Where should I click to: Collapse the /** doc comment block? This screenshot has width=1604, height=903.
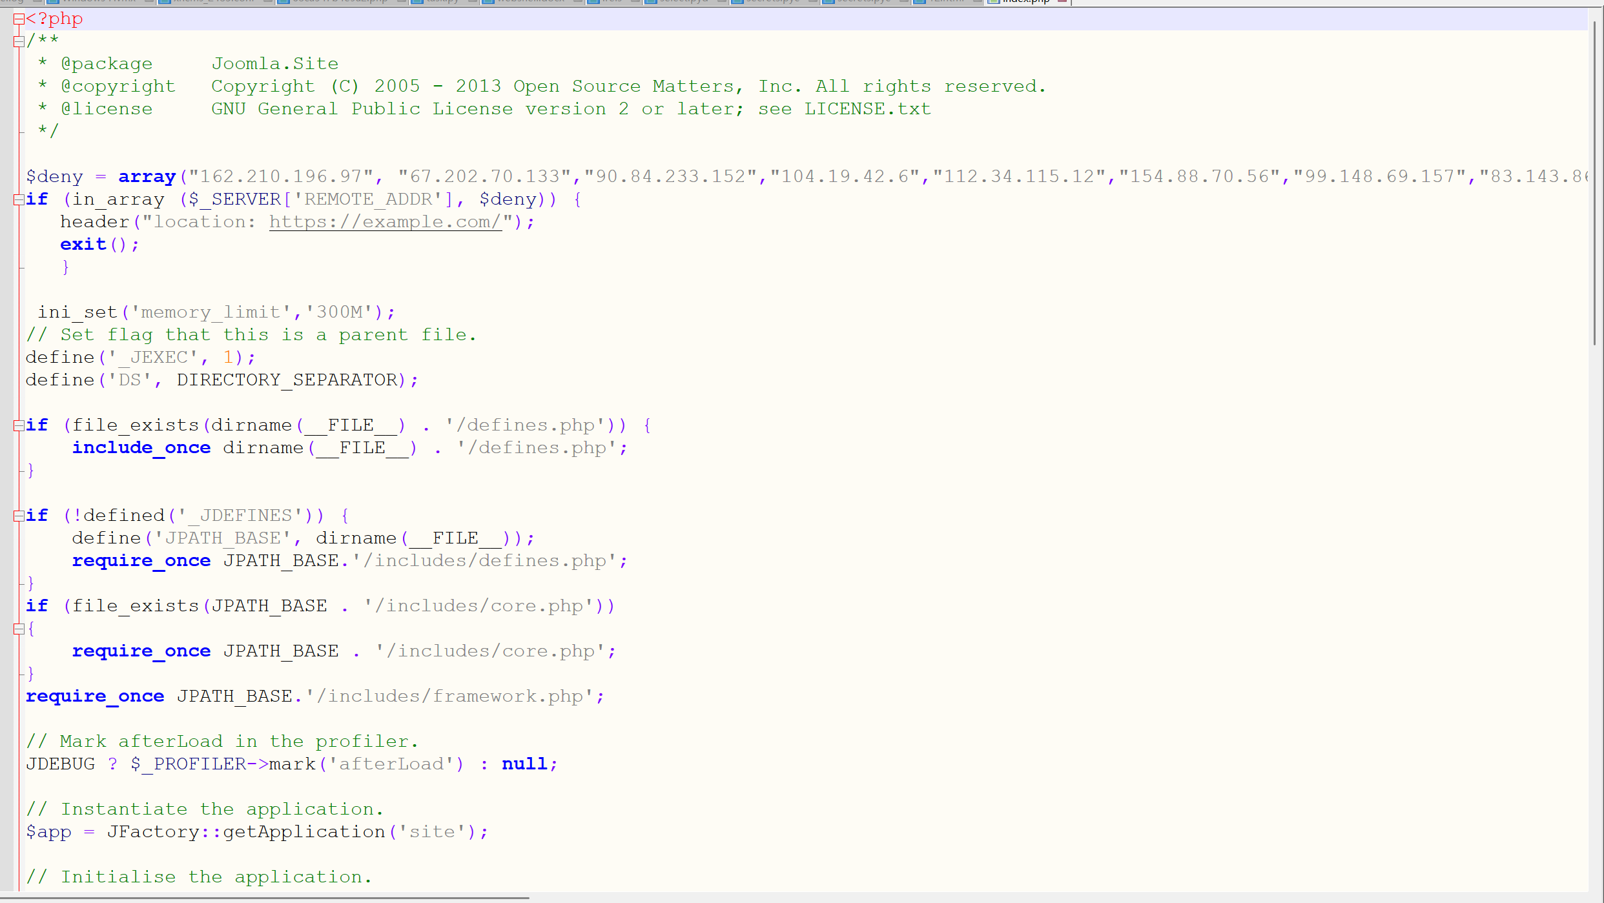(19, 42)
